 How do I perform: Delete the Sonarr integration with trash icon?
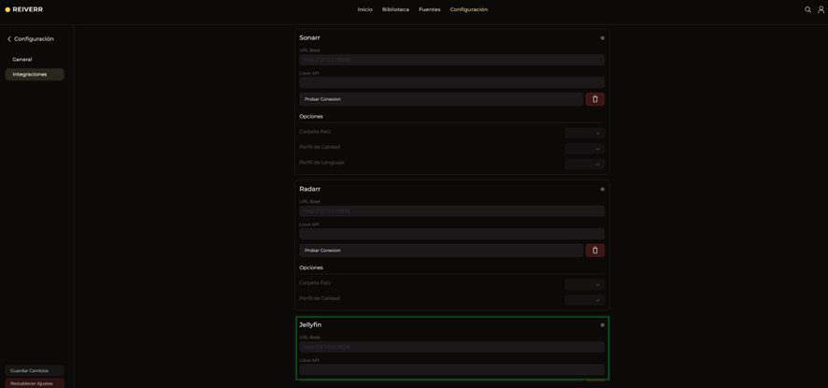594,99
